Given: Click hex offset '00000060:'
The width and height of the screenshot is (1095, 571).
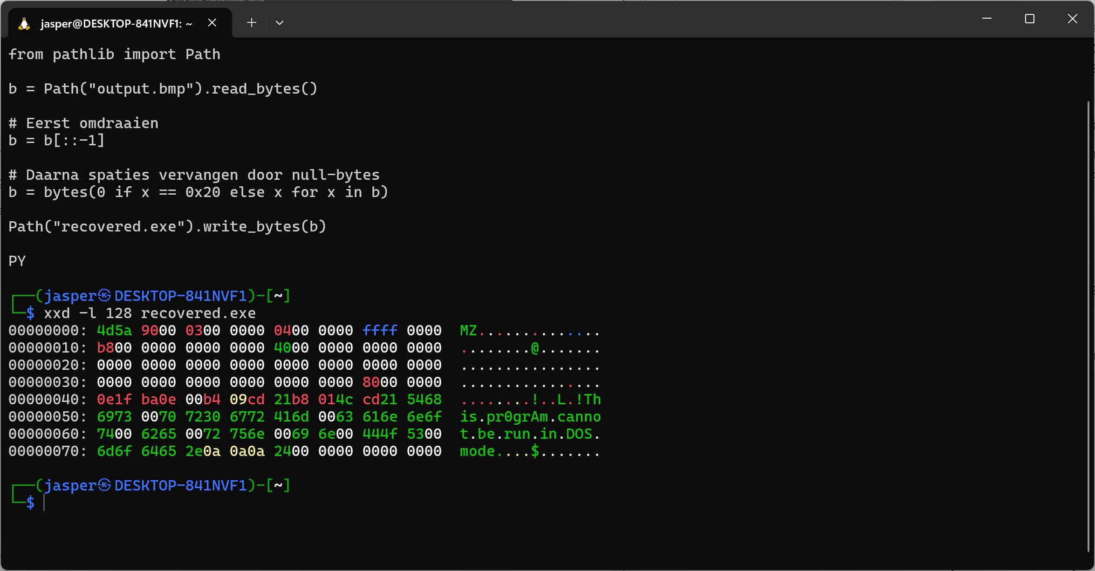Looking at the screenshot, I should pyautogui.click(x=48, y=434).
